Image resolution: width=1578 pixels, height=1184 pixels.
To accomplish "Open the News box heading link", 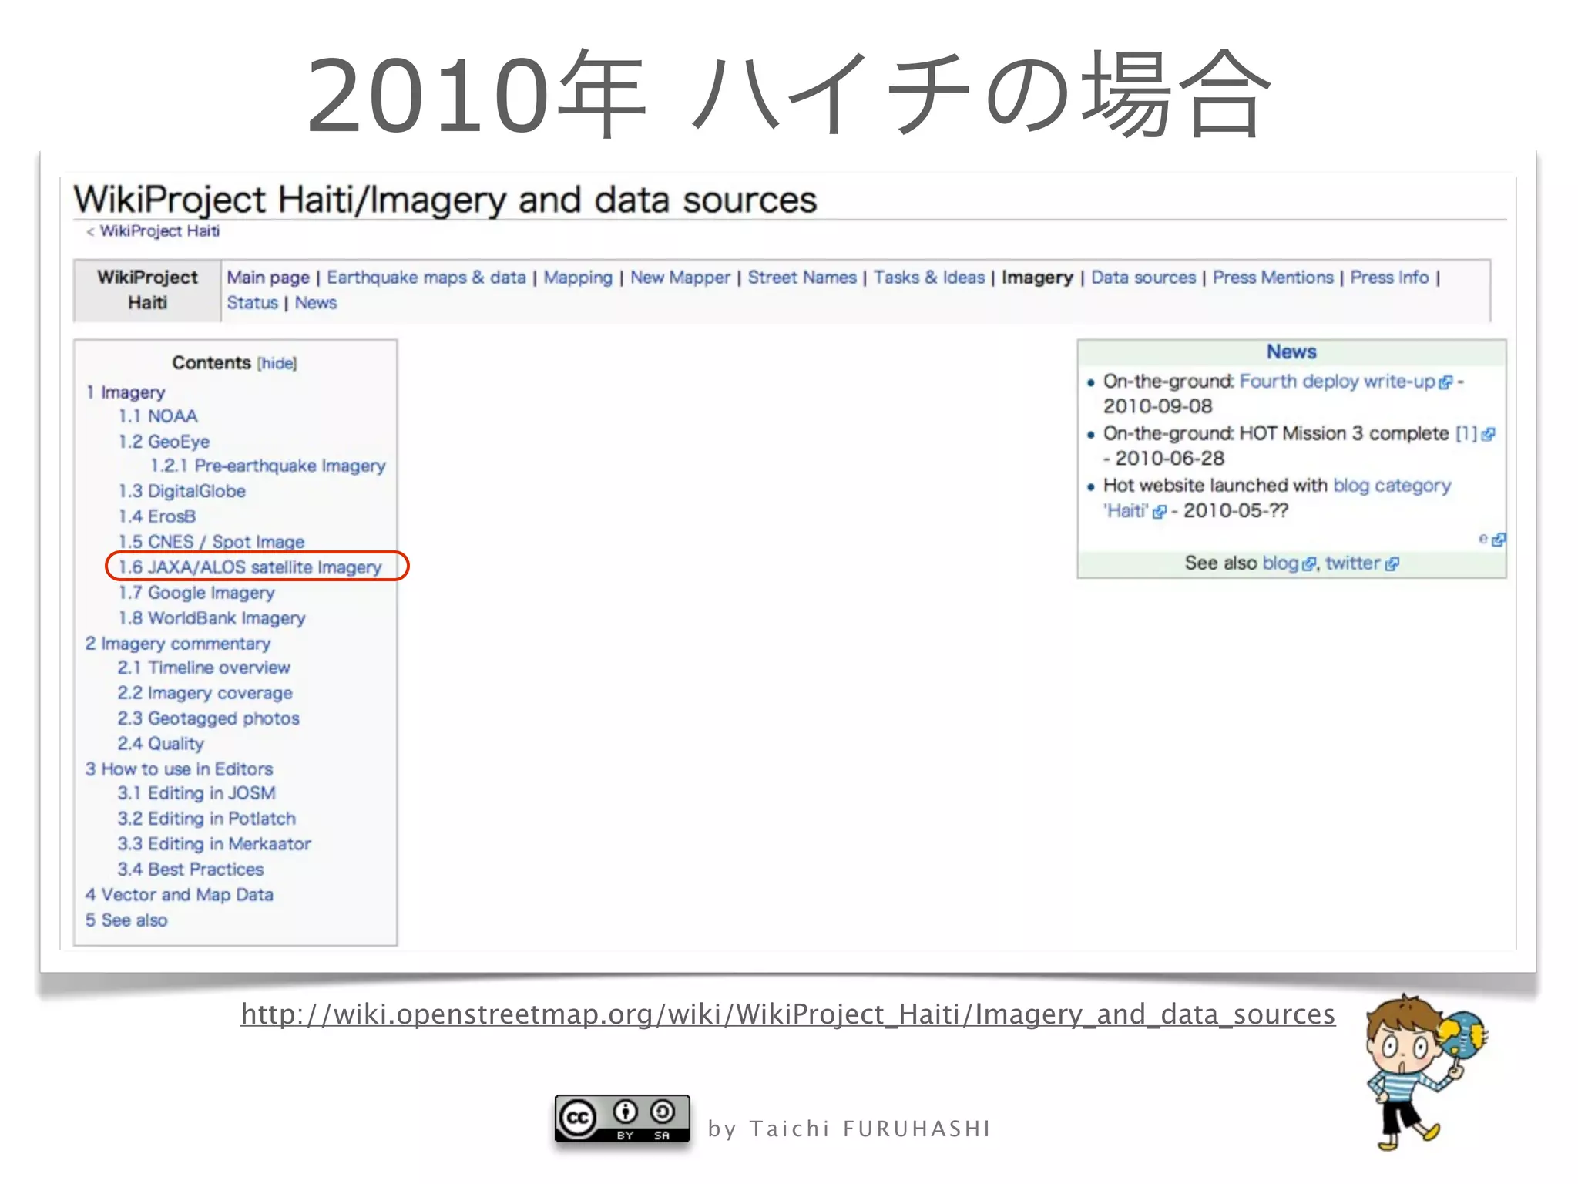I will coord(1291,352).
